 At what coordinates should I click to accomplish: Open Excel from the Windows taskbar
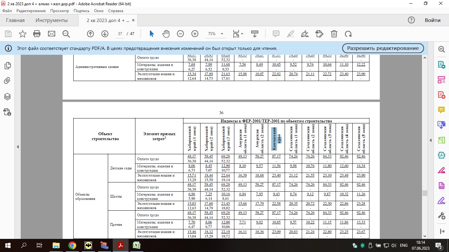pyautogui.click(x=136, y=245)
